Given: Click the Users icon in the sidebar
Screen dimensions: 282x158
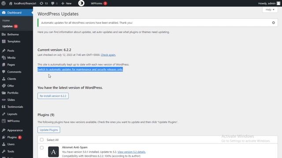Looking at the screenshot, I should tap(4, 144).
